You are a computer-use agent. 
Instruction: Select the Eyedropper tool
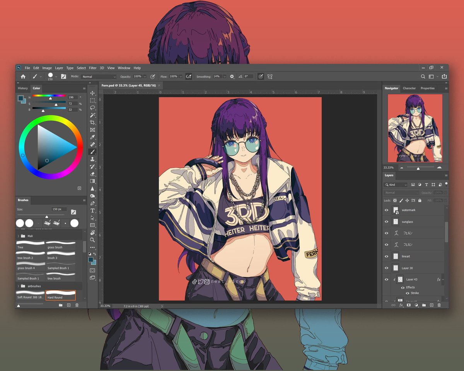click(x=92, y=137)
